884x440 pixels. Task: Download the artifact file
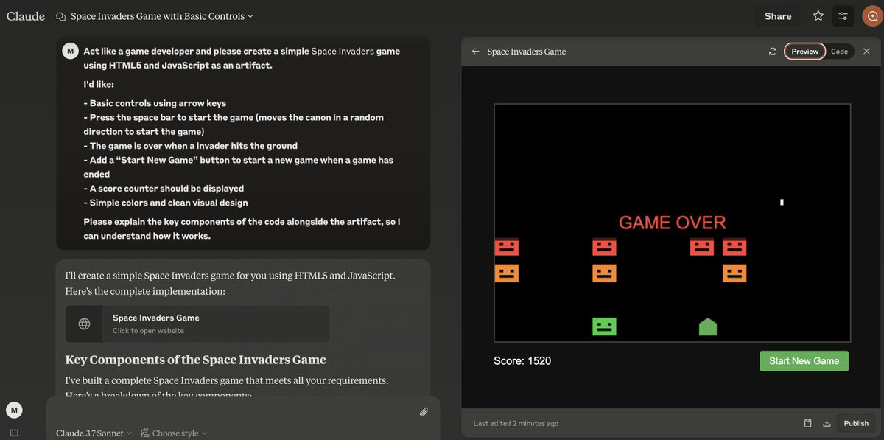(827, 423)
